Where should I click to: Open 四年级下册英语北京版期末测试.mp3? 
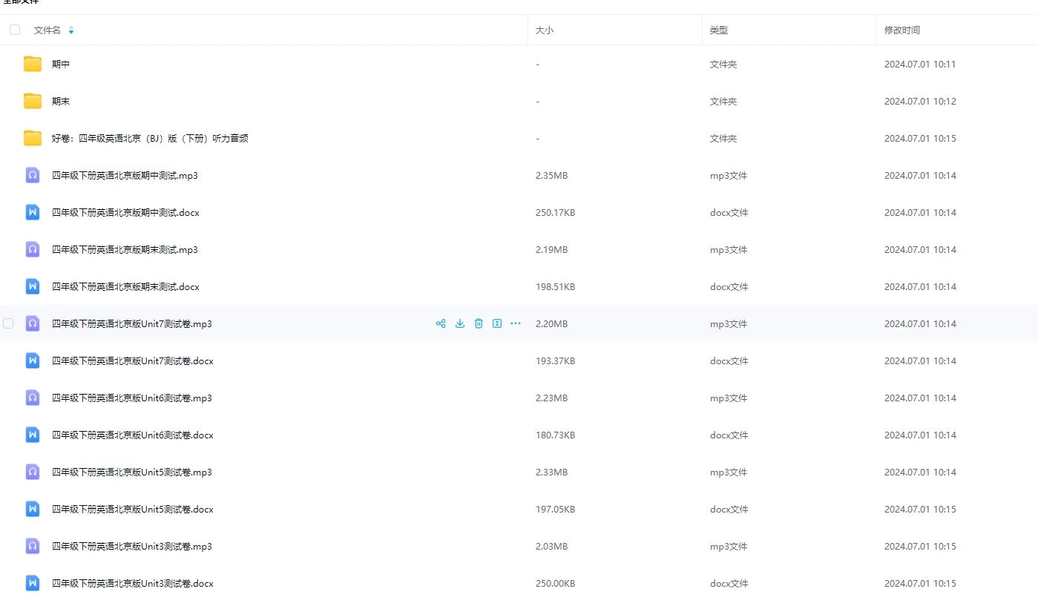coord(125,250)
